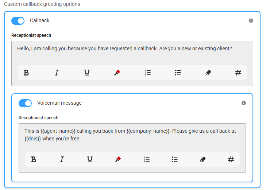This screenshot has width=266, height=190.
Task: Open the Voicemail message info icon
Action: click(x=244, y=103)
